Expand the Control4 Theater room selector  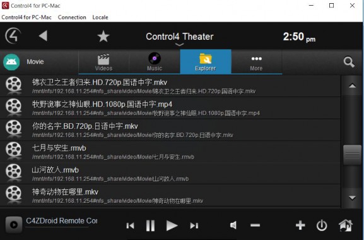(180, 39)
